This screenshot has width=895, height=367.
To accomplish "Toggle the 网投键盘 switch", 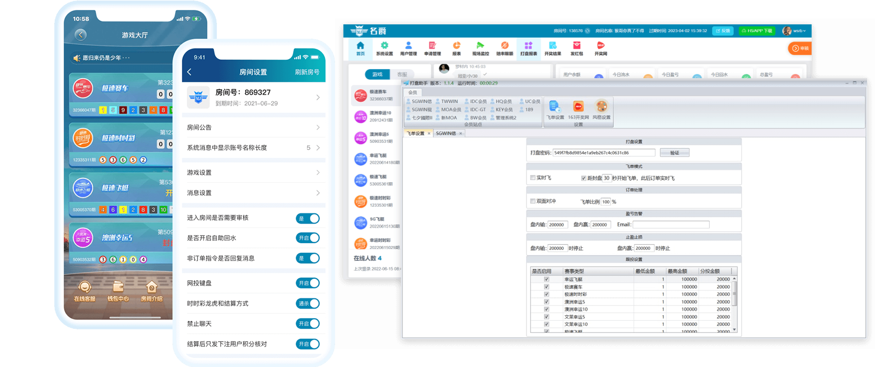I will click(308, 283).
